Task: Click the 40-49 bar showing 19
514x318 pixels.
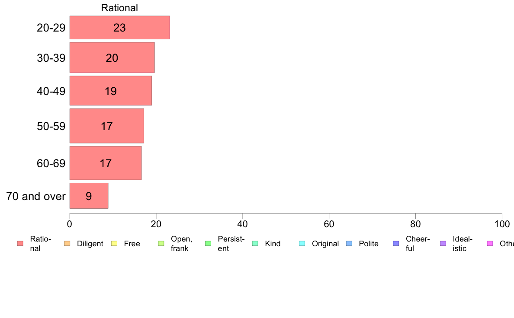Action: coord(110,91)
